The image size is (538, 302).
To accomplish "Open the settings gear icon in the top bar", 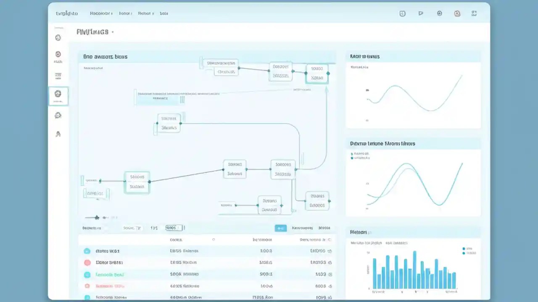I will coord(439,13).
